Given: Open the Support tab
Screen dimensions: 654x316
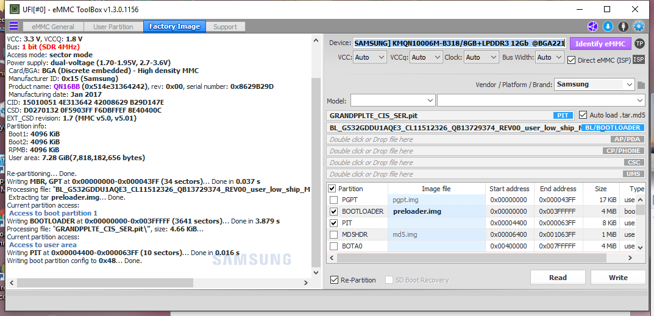Looking at the screenshot, I should [x=226, y=27].
